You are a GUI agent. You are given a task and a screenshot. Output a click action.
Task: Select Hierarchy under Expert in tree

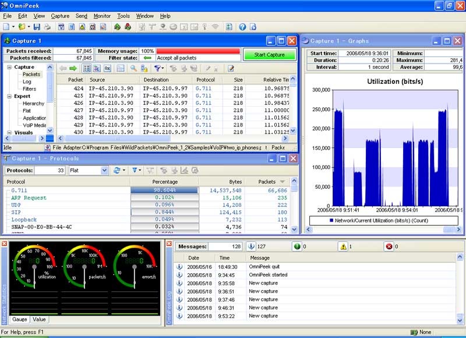[x=33, y=104]
